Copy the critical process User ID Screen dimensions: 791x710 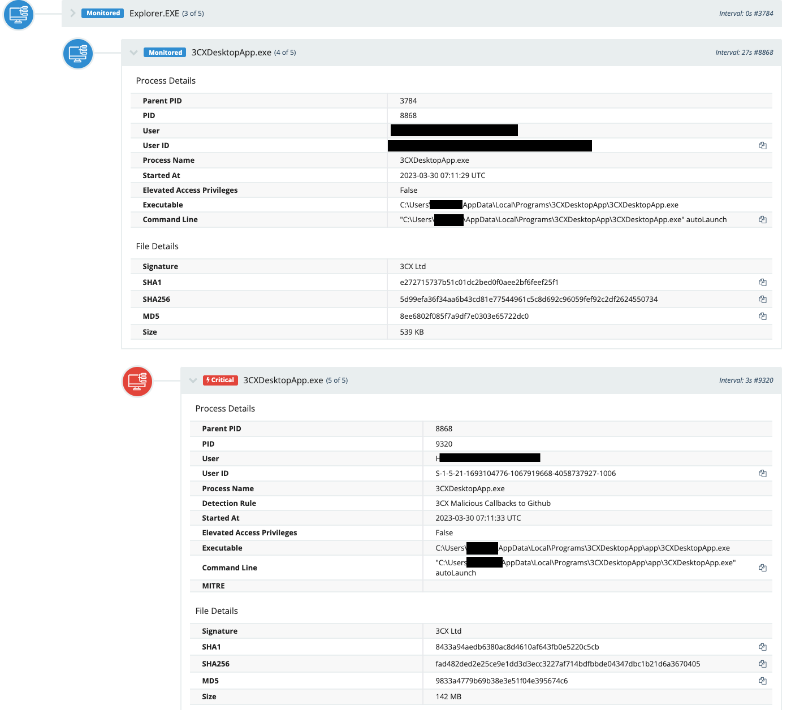763,473
